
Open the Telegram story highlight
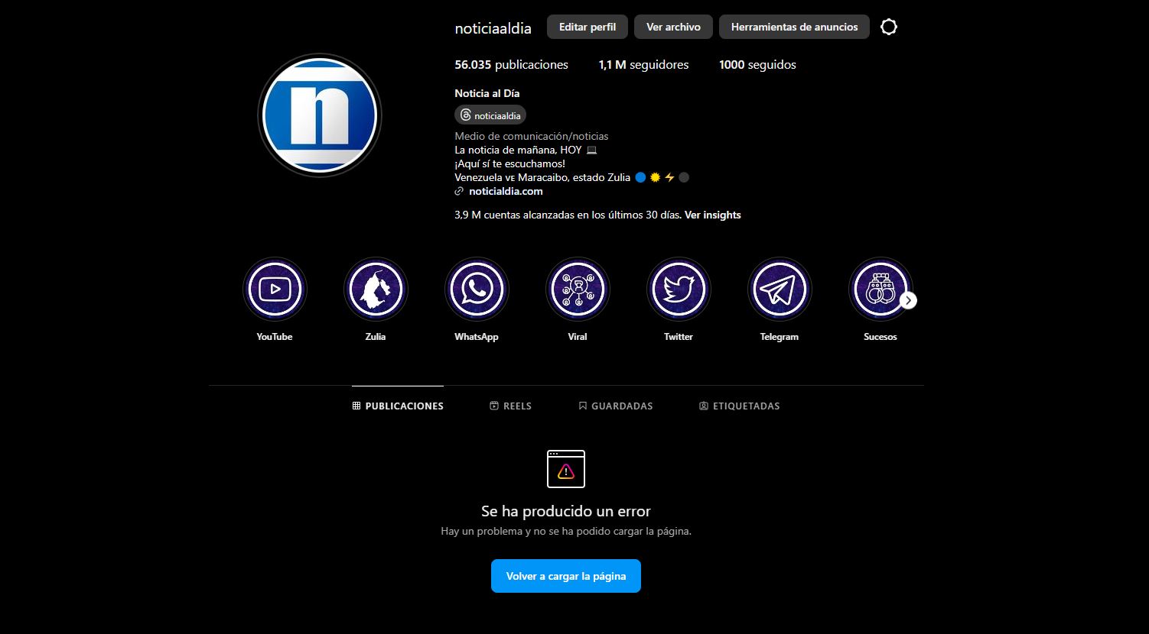(780, 289)
